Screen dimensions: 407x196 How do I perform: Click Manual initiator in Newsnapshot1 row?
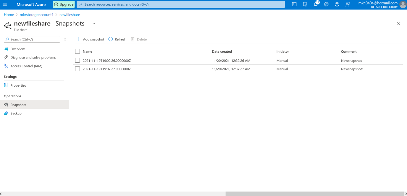282,69
